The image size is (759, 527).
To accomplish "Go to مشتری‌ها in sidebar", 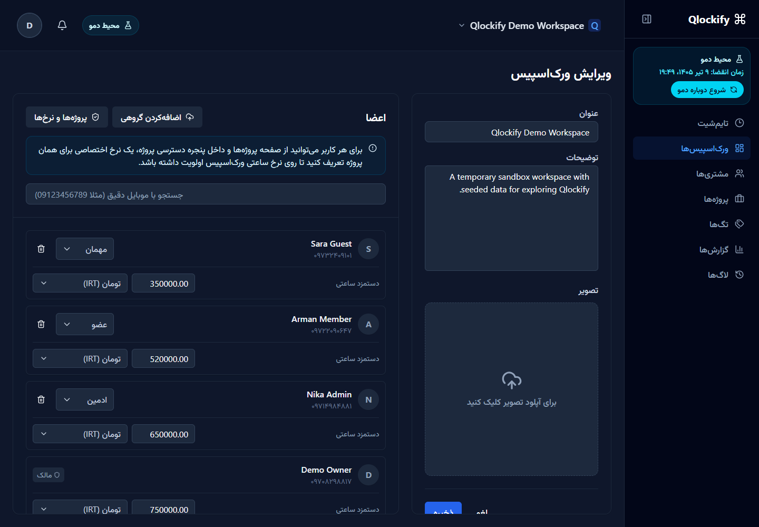I will [692, 173].
